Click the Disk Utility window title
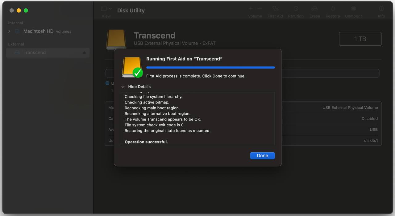 click(x=131, y=11)
